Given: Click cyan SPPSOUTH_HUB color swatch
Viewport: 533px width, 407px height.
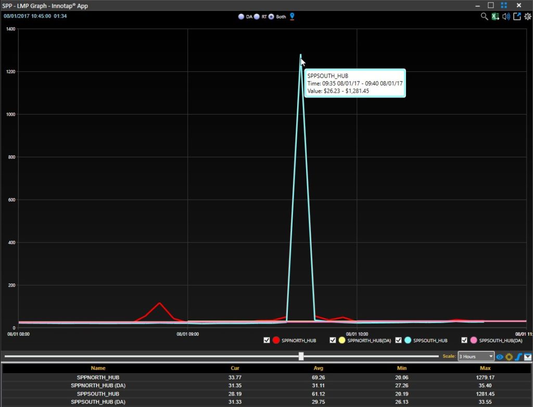Looking at the screenshot, I should pyautogui.click(x=408, y=340).
